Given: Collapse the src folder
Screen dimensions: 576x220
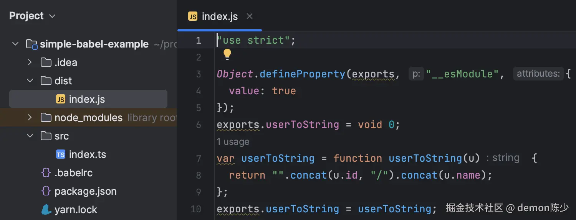Looking at the screenshot, I should click(30, 136).
